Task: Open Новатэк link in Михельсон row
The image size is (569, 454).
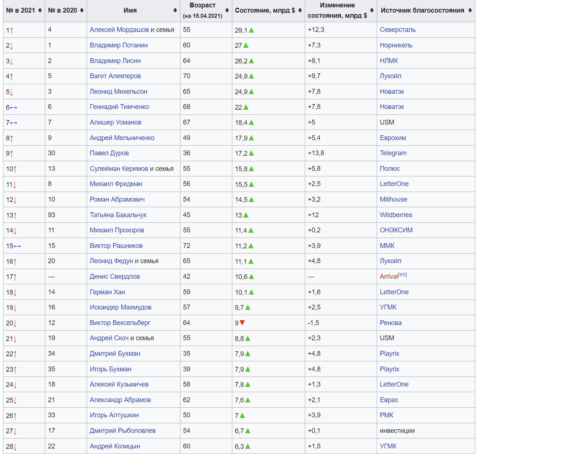Action: tap(392, 92)
